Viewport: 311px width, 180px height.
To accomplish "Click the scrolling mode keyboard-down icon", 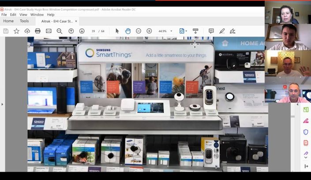I will pyautogui.click(x=195, y=31).
